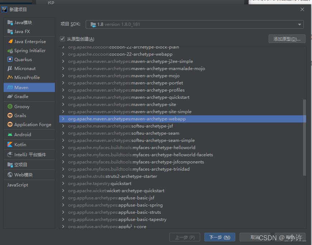Expand the maven-archetype-portlet chevron
312x245 pixels.
(63, 83)
